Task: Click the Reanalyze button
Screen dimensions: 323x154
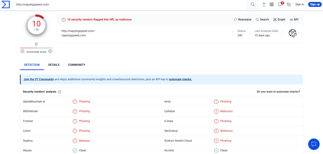Action: pos(243,20)
